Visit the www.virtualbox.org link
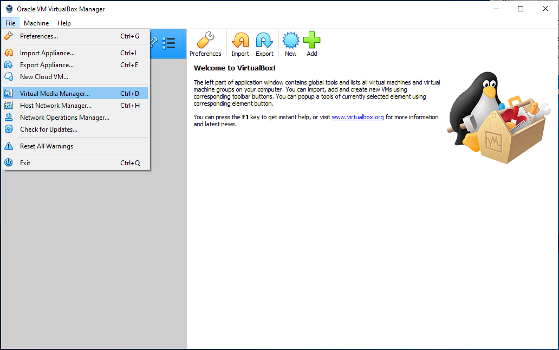 357,117
